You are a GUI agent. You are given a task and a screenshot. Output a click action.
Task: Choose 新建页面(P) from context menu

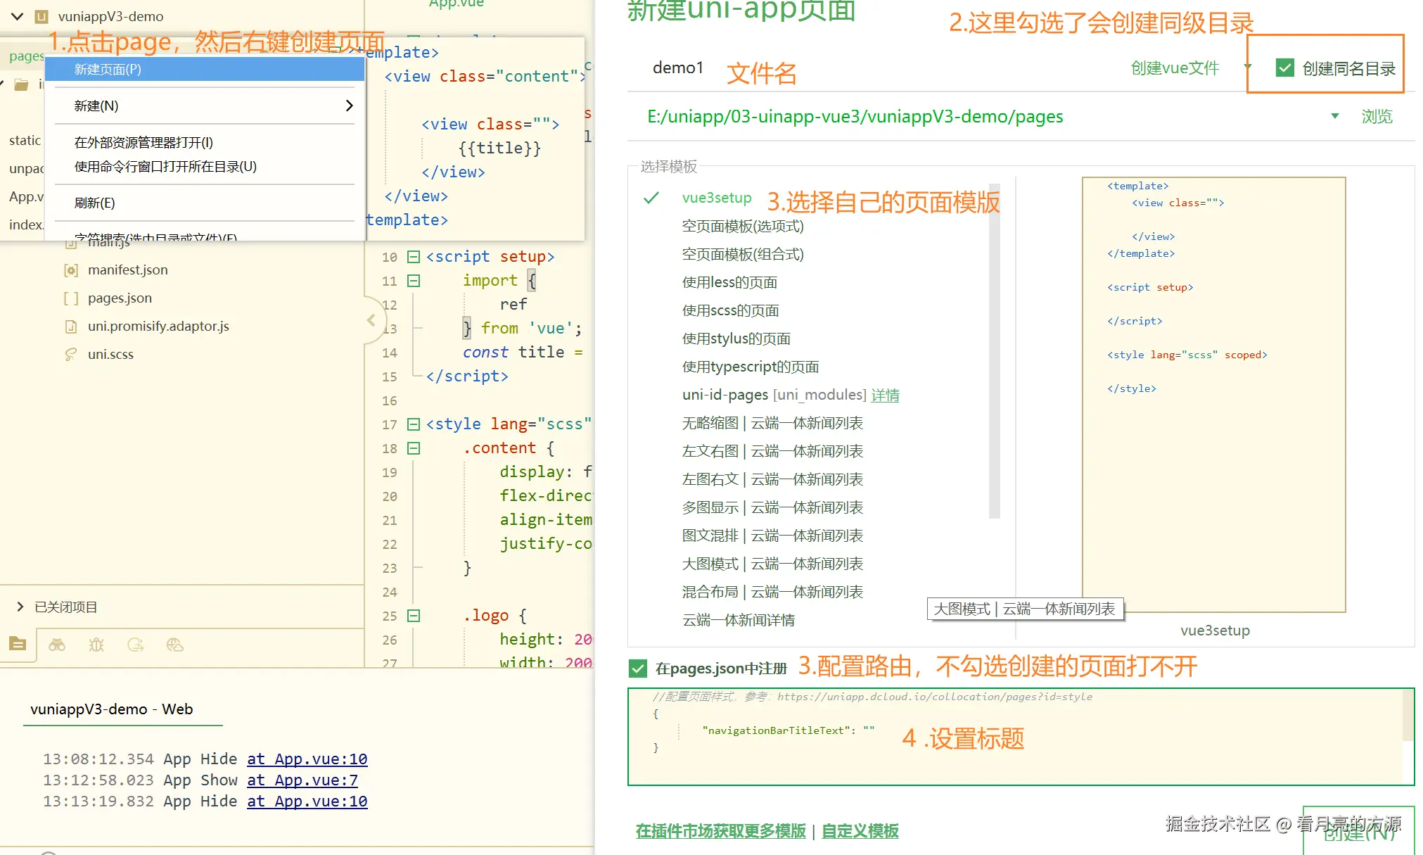pos(108,70)
